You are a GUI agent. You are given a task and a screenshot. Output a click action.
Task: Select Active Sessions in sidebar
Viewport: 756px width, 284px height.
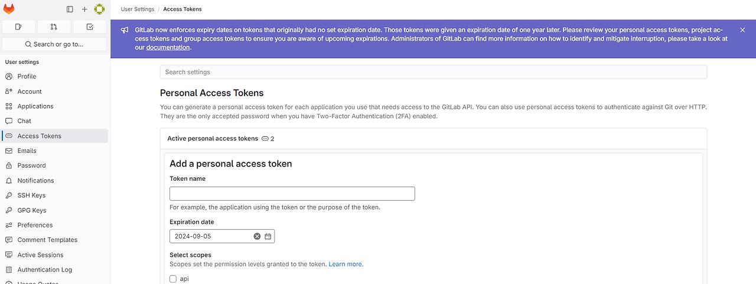coord(54,255)
